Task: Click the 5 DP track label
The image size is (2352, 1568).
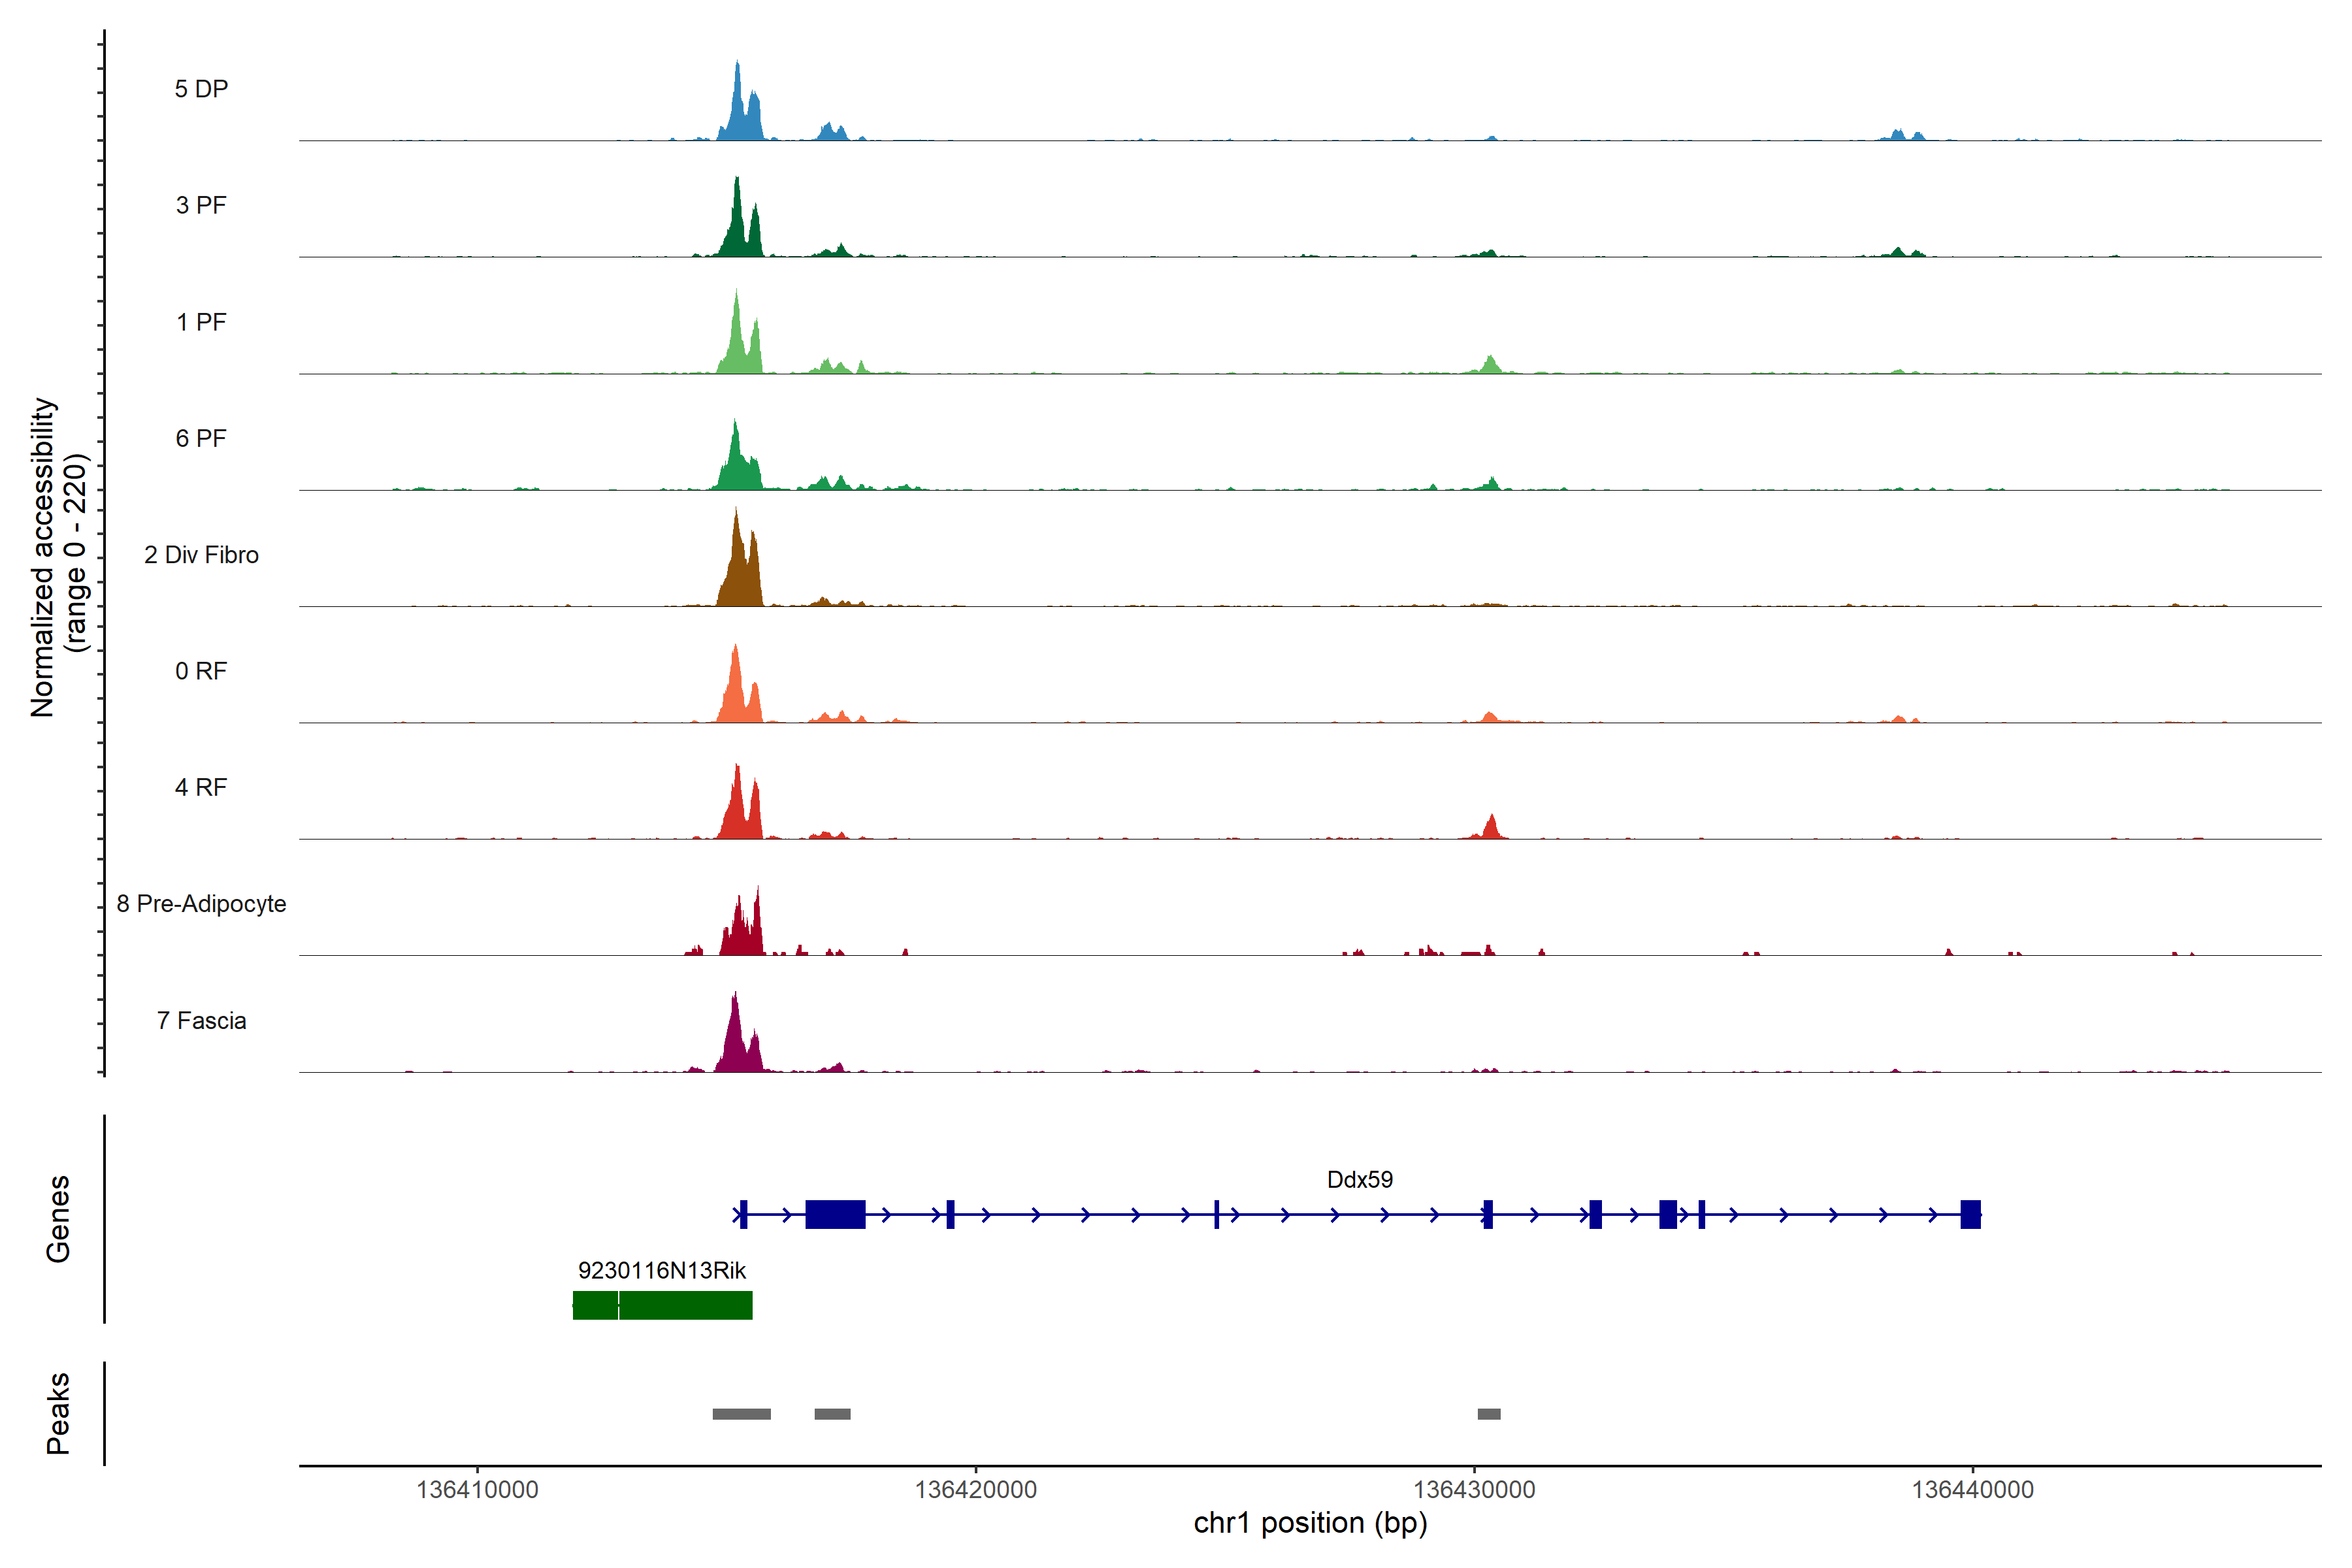Action: coord(201,89)
